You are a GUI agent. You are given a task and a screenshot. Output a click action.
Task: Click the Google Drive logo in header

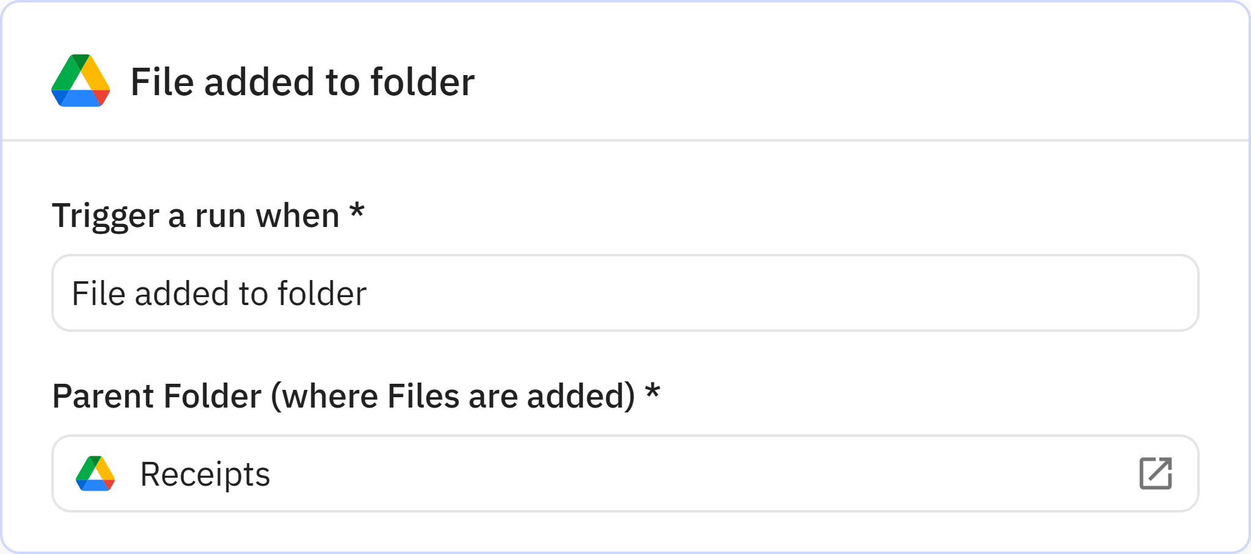point(81,81)
